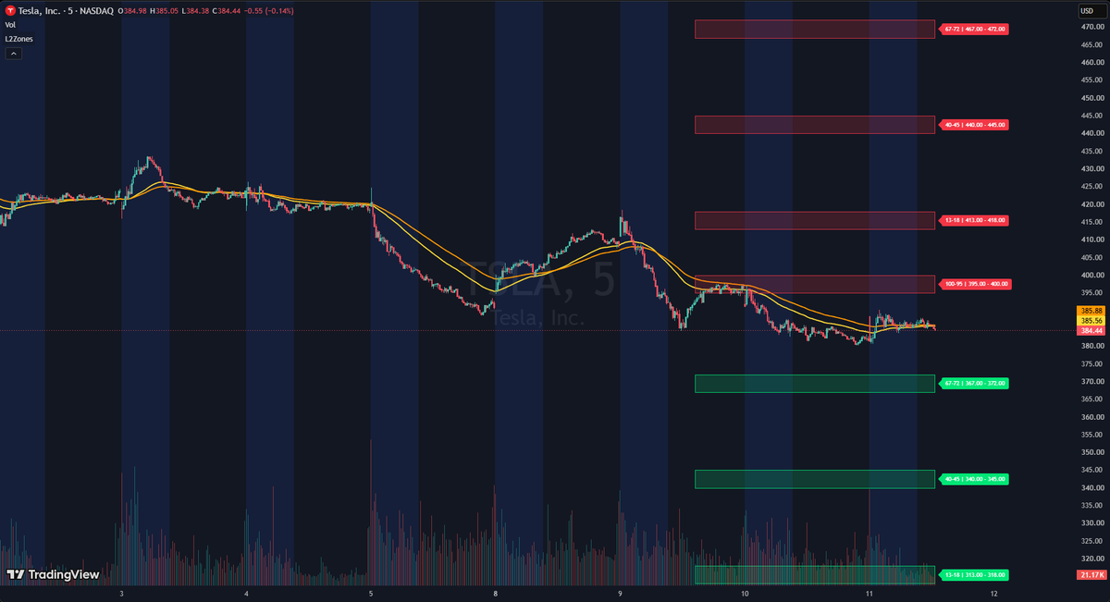Screen dimensions: 1110x602
Task: Click date 12 on the time axis
Action: tap(993, 593)
